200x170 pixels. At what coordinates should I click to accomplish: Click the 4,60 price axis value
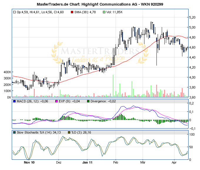coord(192,47)
